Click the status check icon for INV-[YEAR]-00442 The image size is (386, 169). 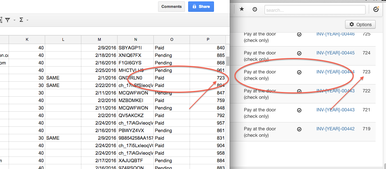pyautogui.click(x=299, y=129)
